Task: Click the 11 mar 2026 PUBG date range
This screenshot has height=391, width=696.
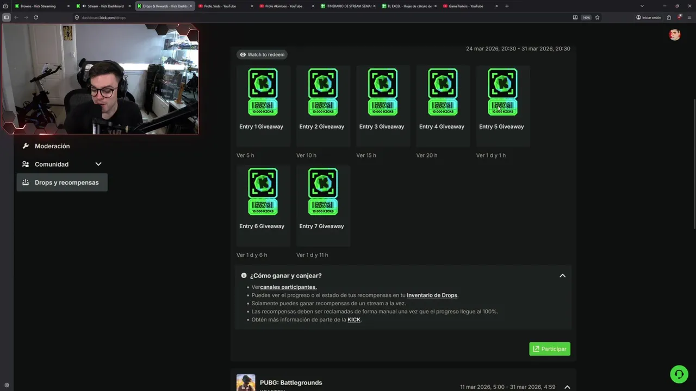Action: tap(508, 387)
